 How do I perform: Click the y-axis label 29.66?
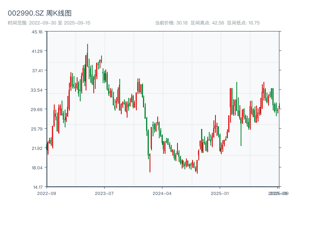[x=36, y=110]
